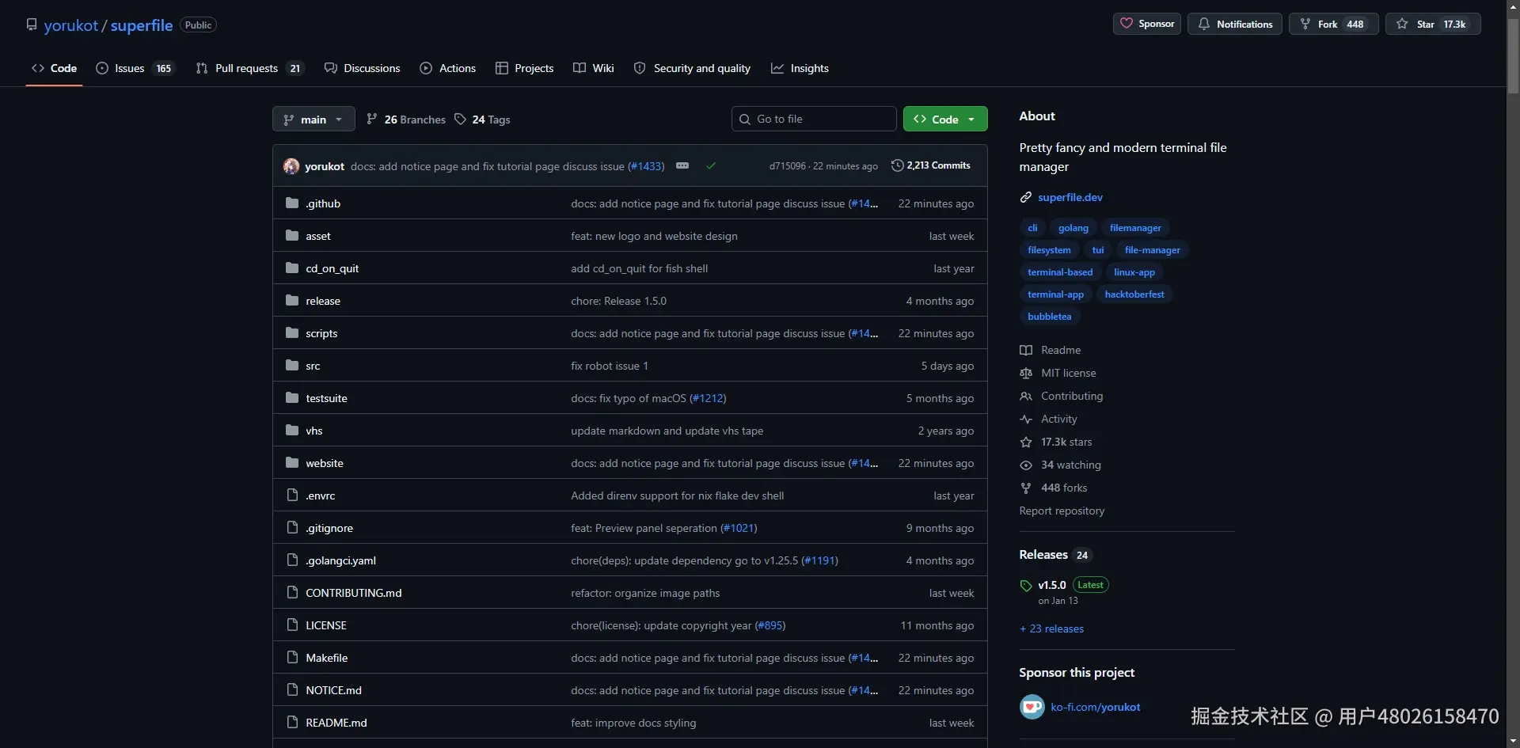The image size is (1520, 748).
Task: Open the Wiki tab
Action: coord(594,68)
